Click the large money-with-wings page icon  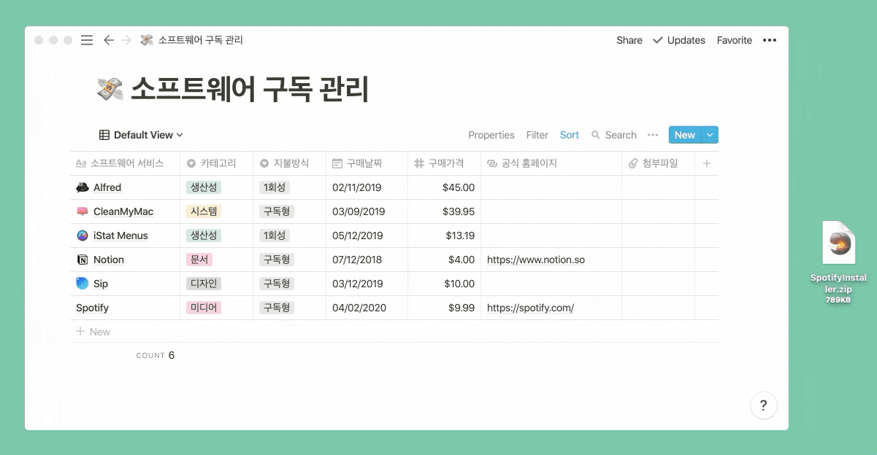click(110, 90)
